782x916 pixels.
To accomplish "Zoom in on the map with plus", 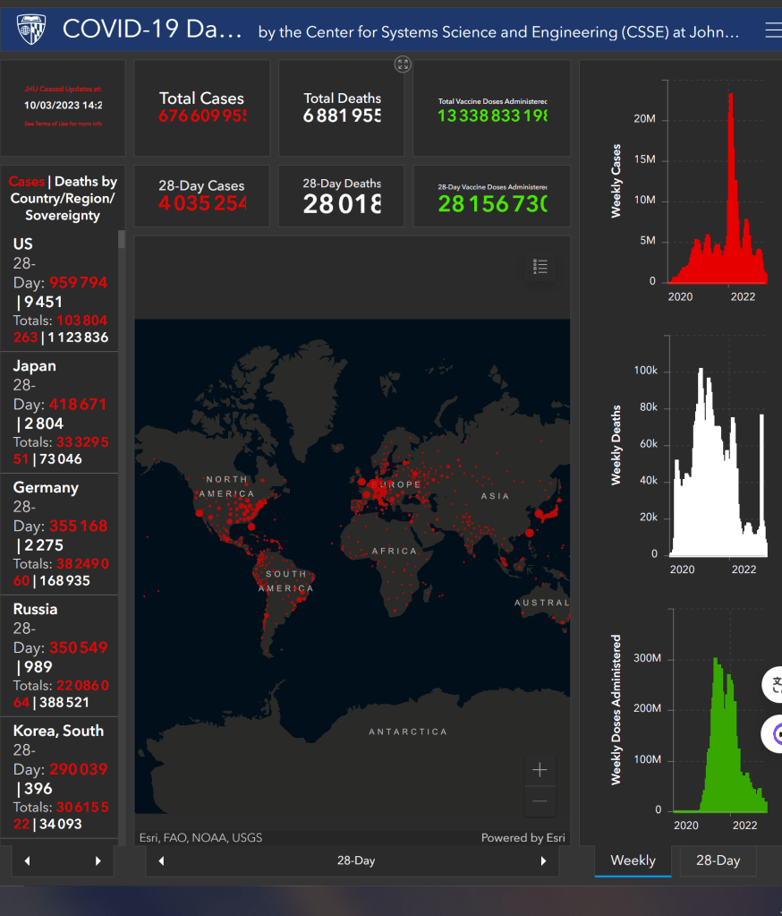I will [540, 770].
